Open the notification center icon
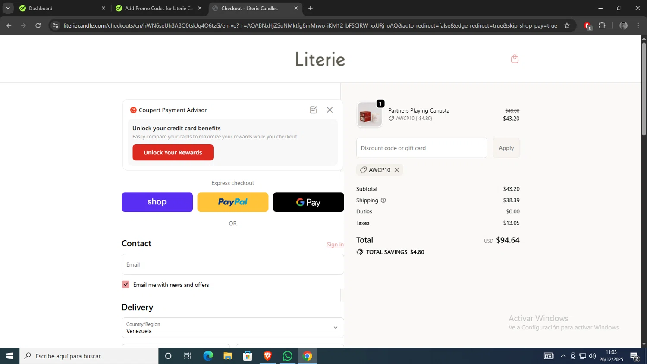Screen dimensions: 647x364 click(x=634, y=356)
